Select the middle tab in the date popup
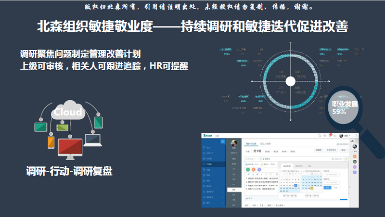 click(299, 166)
